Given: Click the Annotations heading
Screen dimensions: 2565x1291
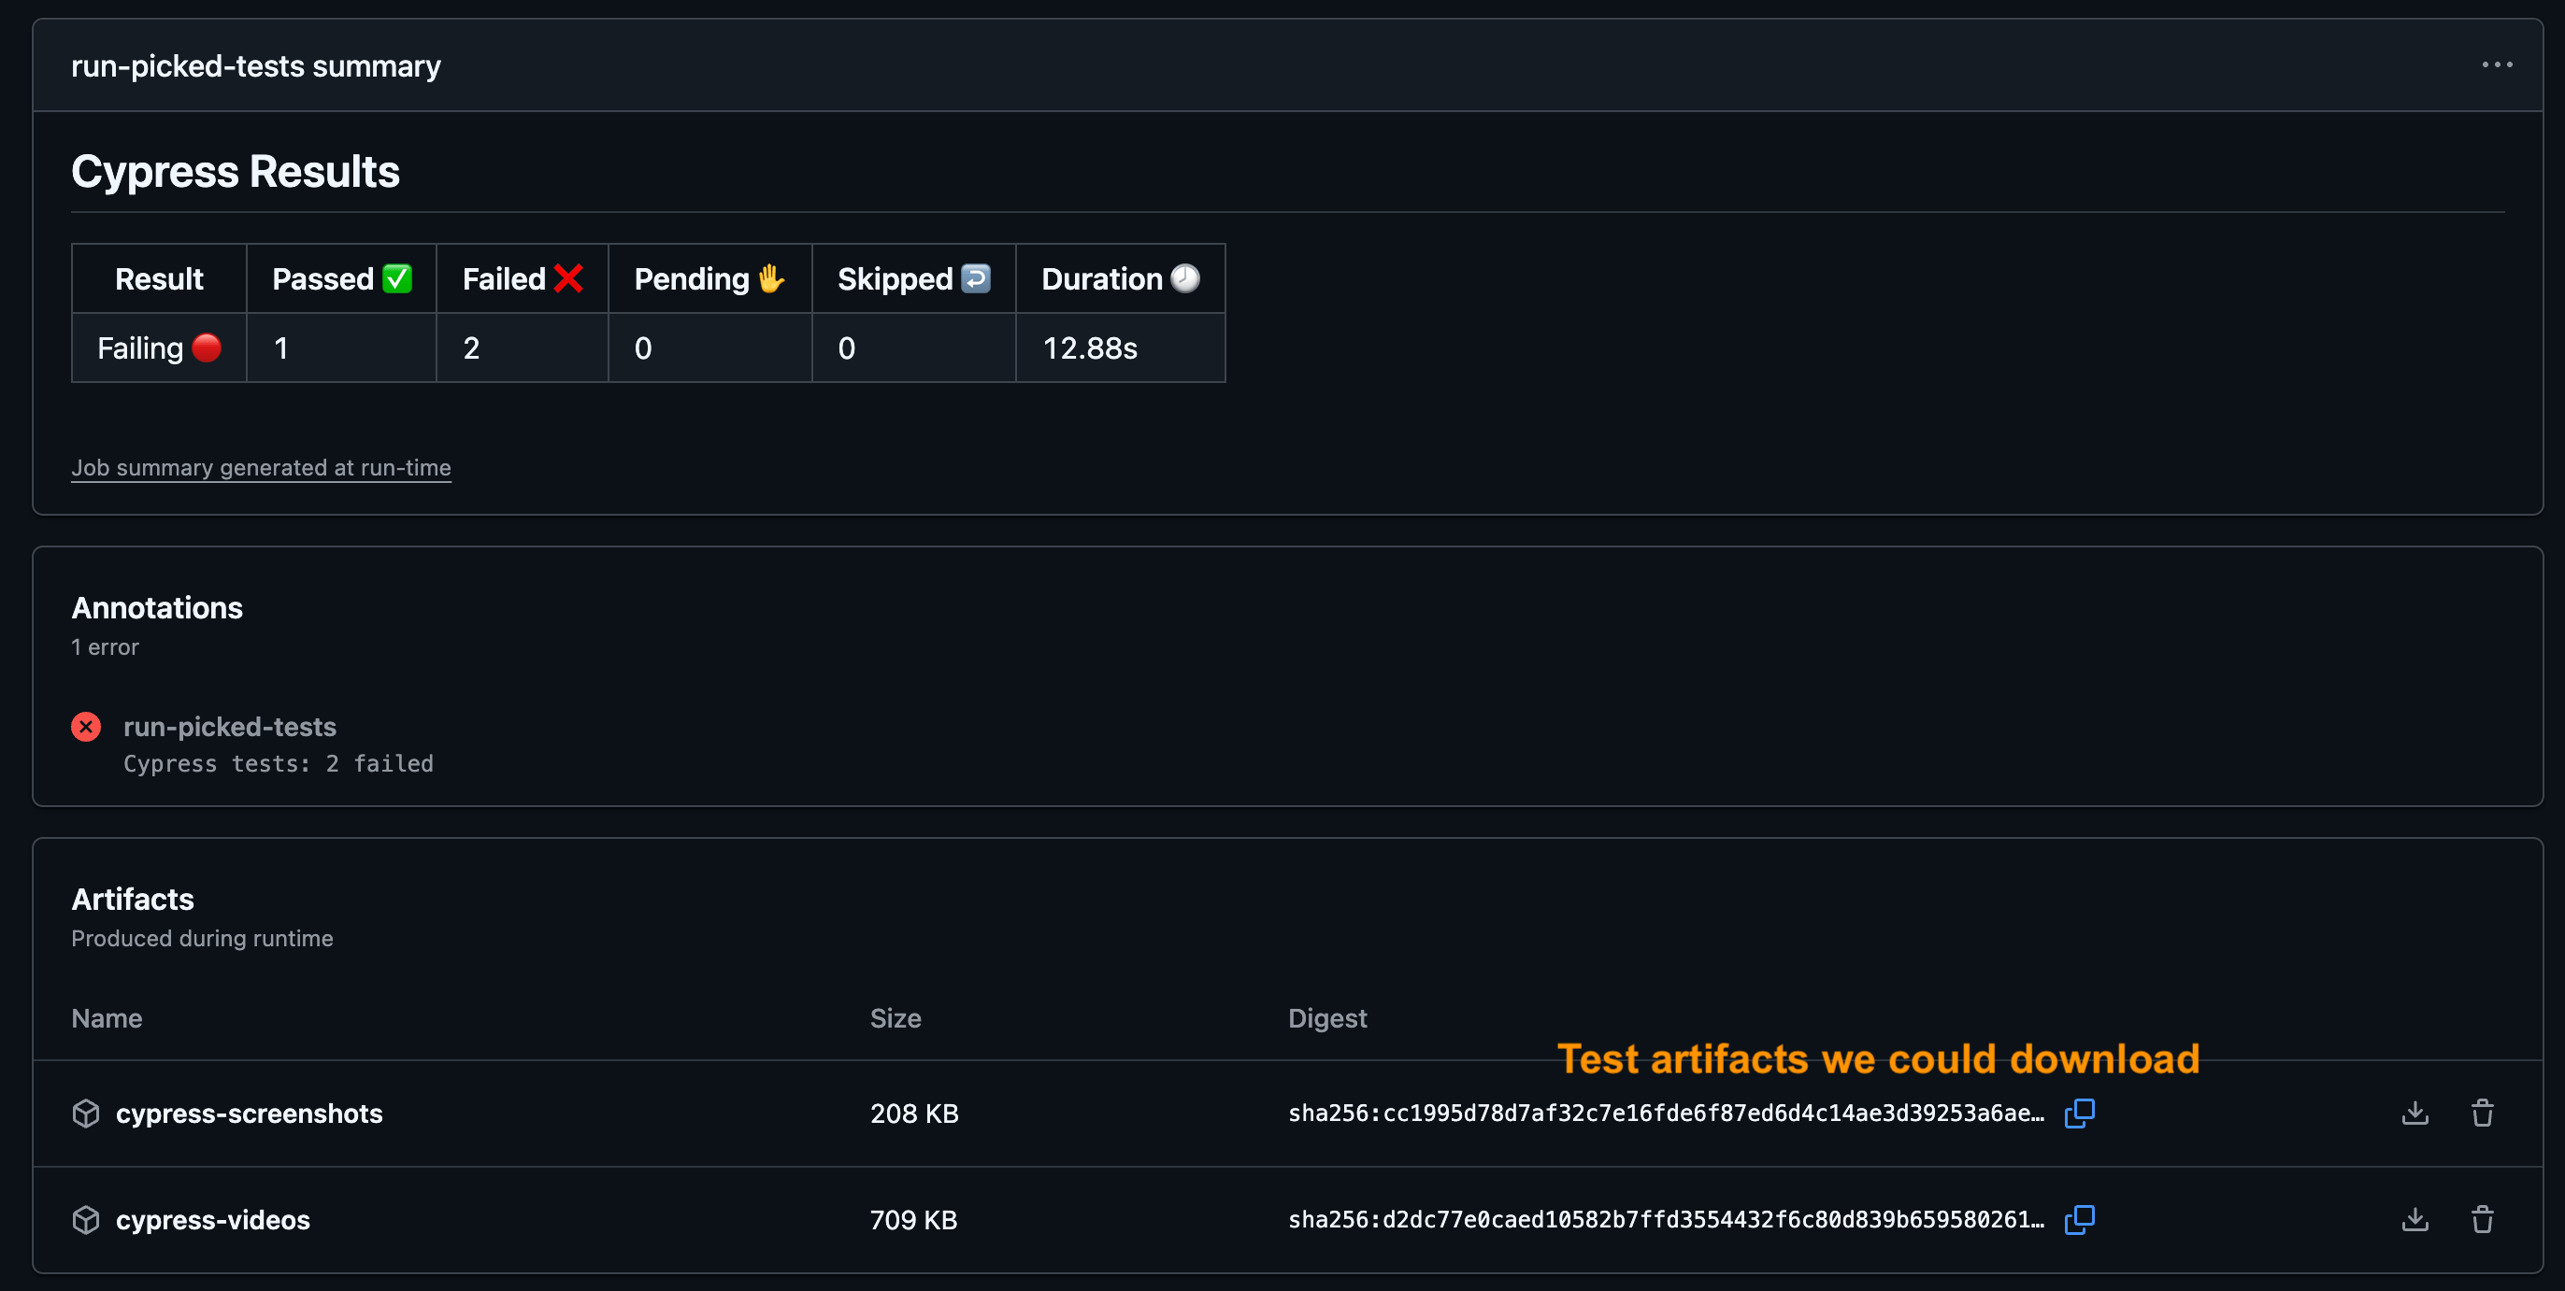Looking at the screenshot, I should tap(157, 607).
